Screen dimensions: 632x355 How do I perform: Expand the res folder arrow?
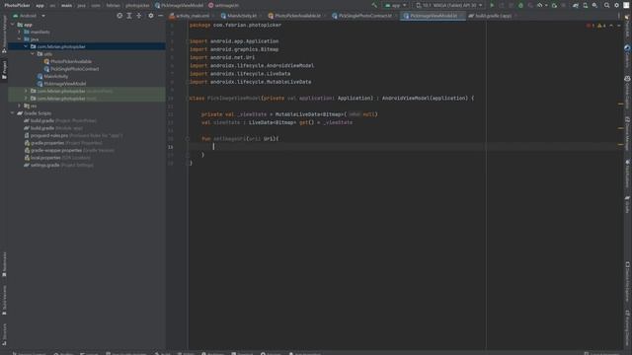coord(19,106)
